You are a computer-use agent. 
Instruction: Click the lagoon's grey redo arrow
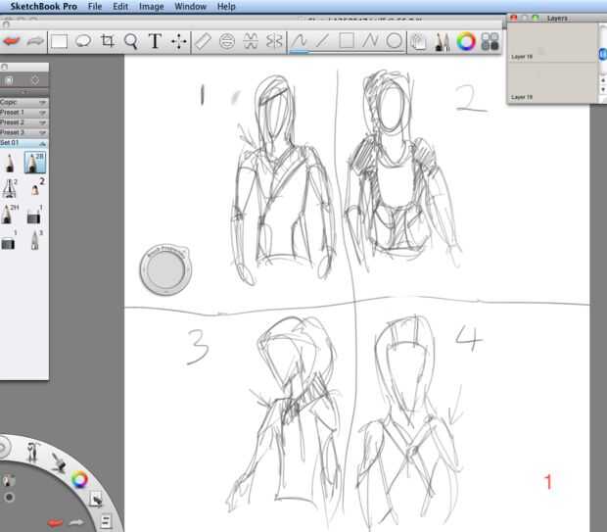[x=76, y=523]
